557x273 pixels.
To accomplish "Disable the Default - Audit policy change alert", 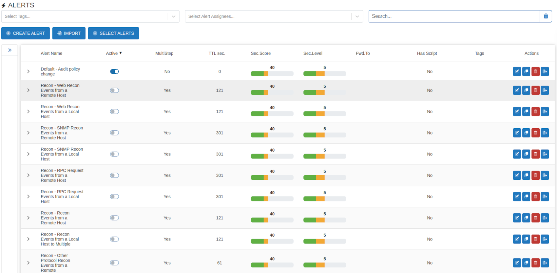I will 114,72.
